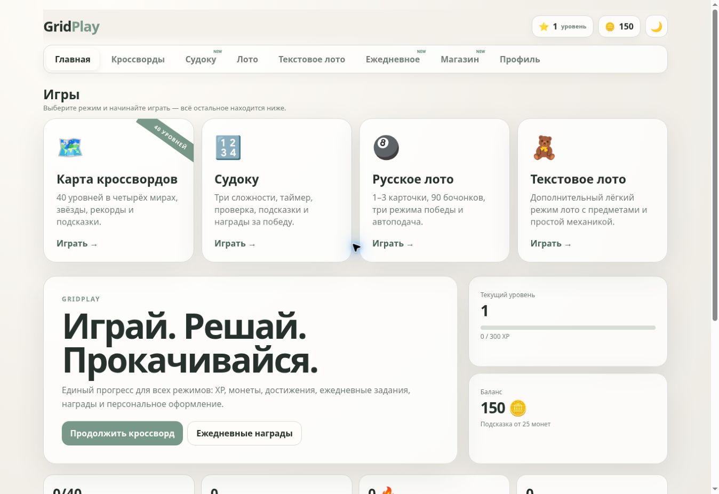Click the Судоку card title
719x494 pixels.
(237, 179)
